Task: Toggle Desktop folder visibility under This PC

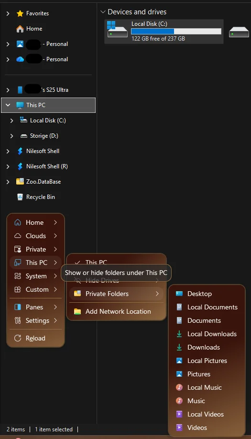Action: (207, 294)
